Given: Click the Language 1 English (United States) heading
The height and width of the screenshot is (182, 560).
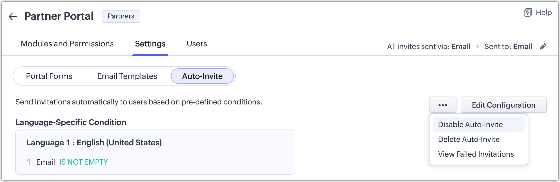Looking at the screenshot, I should [94, 143].
